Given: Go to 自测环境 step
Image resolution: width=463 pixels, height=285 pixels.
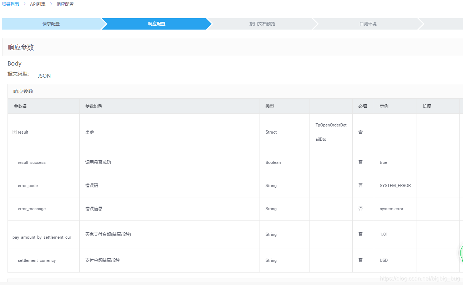Looking at the screenshot, I should pos(368,24).
